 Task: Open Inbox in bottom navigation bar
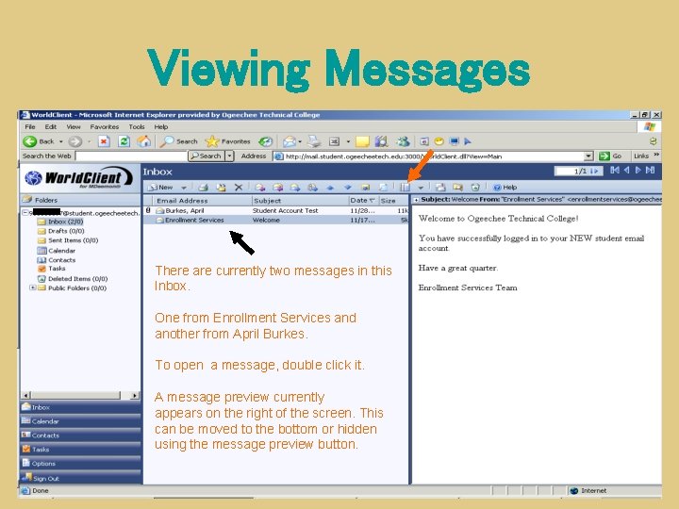(80, 407)
